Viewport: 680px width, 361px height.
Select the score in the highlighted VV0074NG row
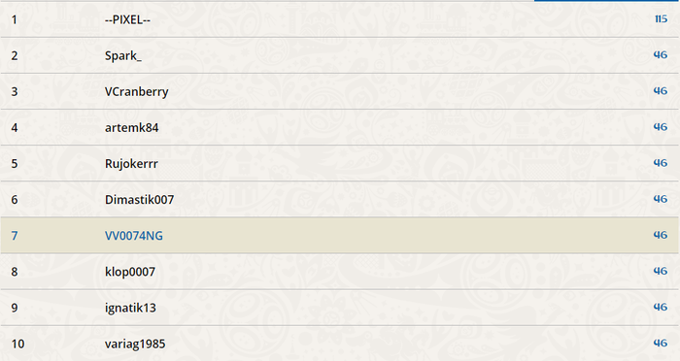click(661, 235)
